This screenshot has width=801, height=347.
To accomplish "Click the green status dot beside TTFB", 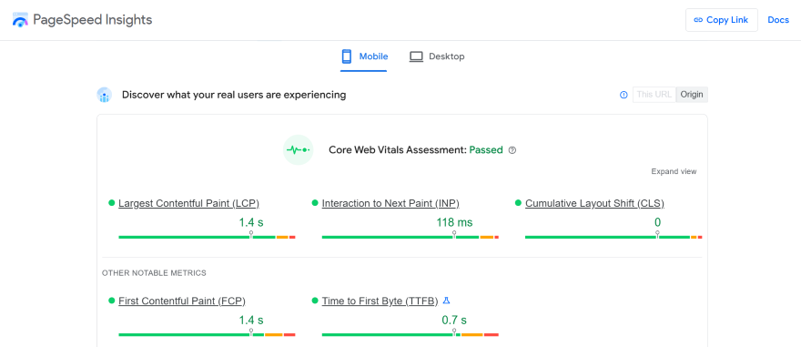I will point(315,301).
